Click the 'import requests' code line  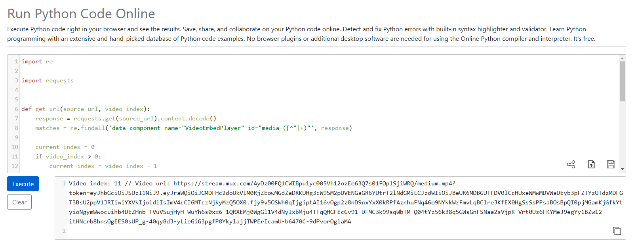(48, 80)
